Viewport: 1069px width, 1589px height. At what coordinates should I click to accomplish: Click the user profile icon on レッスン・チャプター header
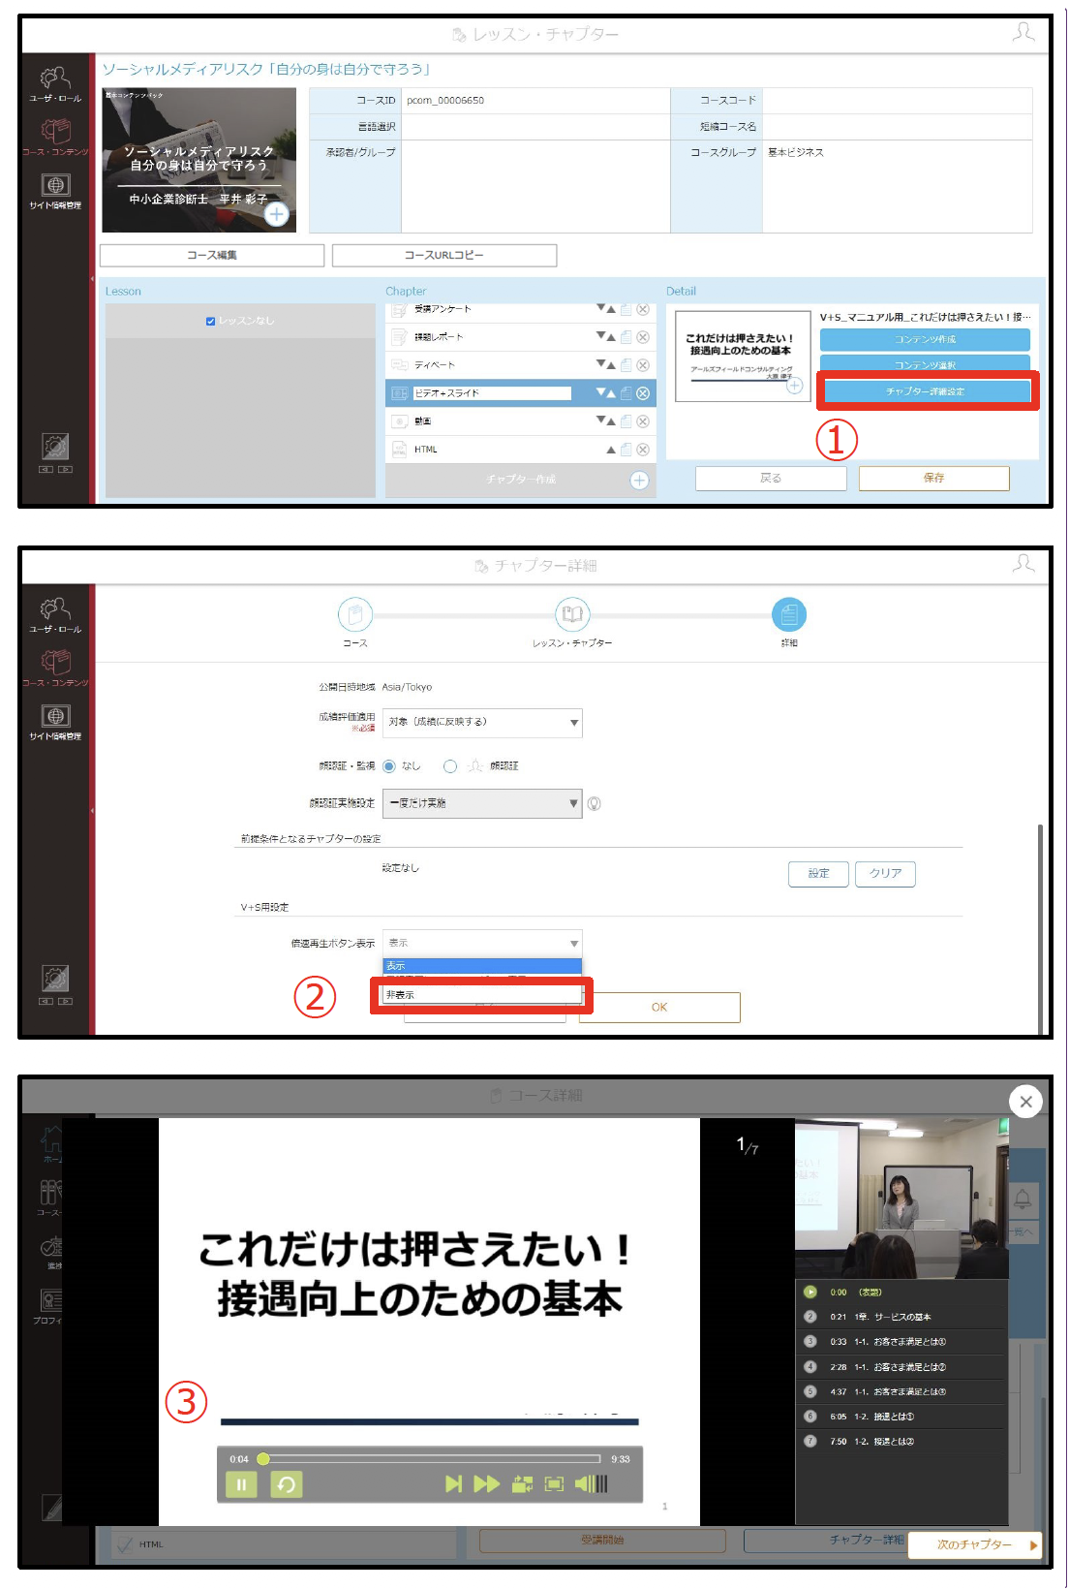[x=1023, y=33]
